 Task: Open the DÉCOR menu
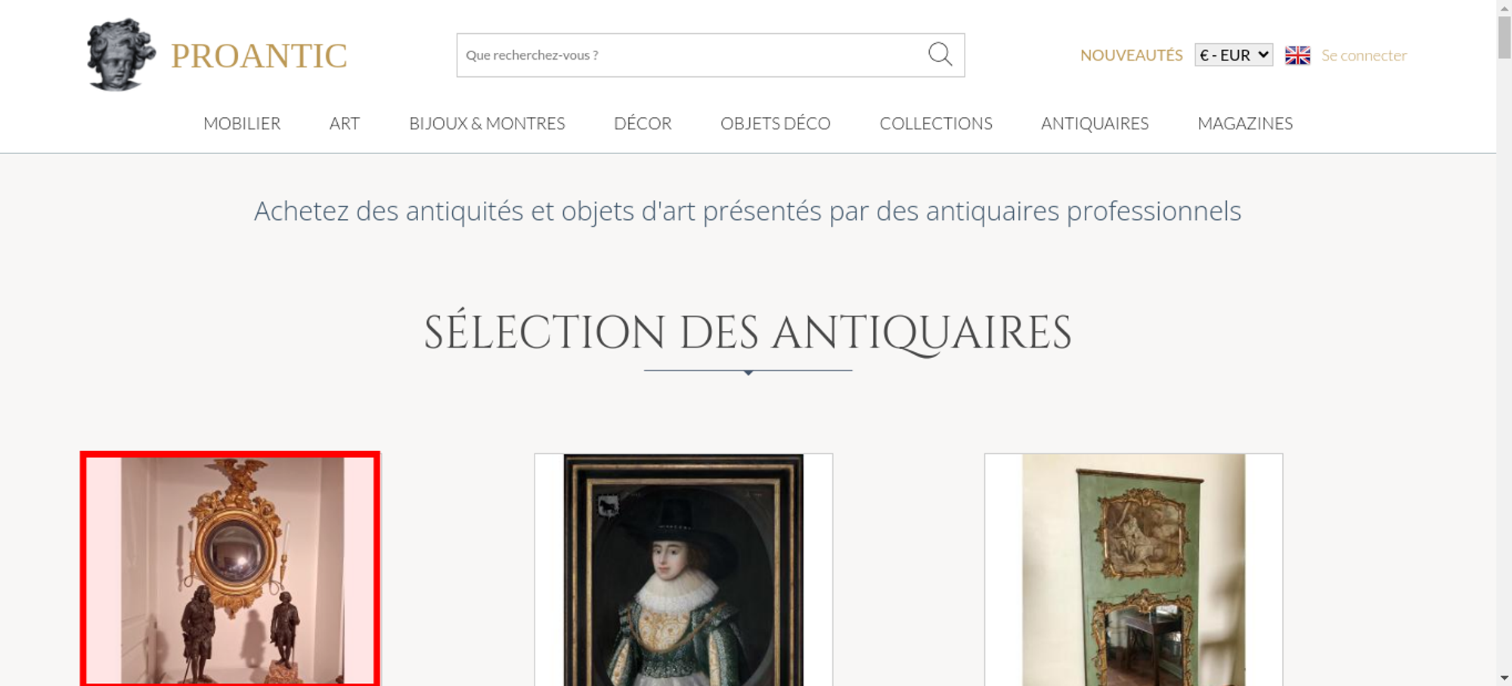643,123
